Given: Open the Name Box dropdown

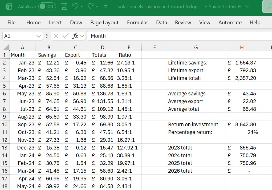Looking at the screenshot, I should click(38, 36).
